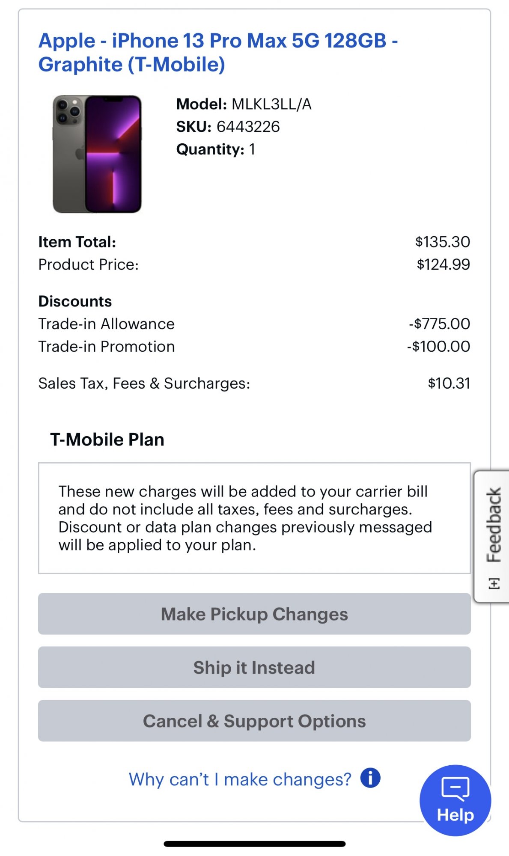
Task: Tap the iOS home indicator bar
Action: click(254, 844)
